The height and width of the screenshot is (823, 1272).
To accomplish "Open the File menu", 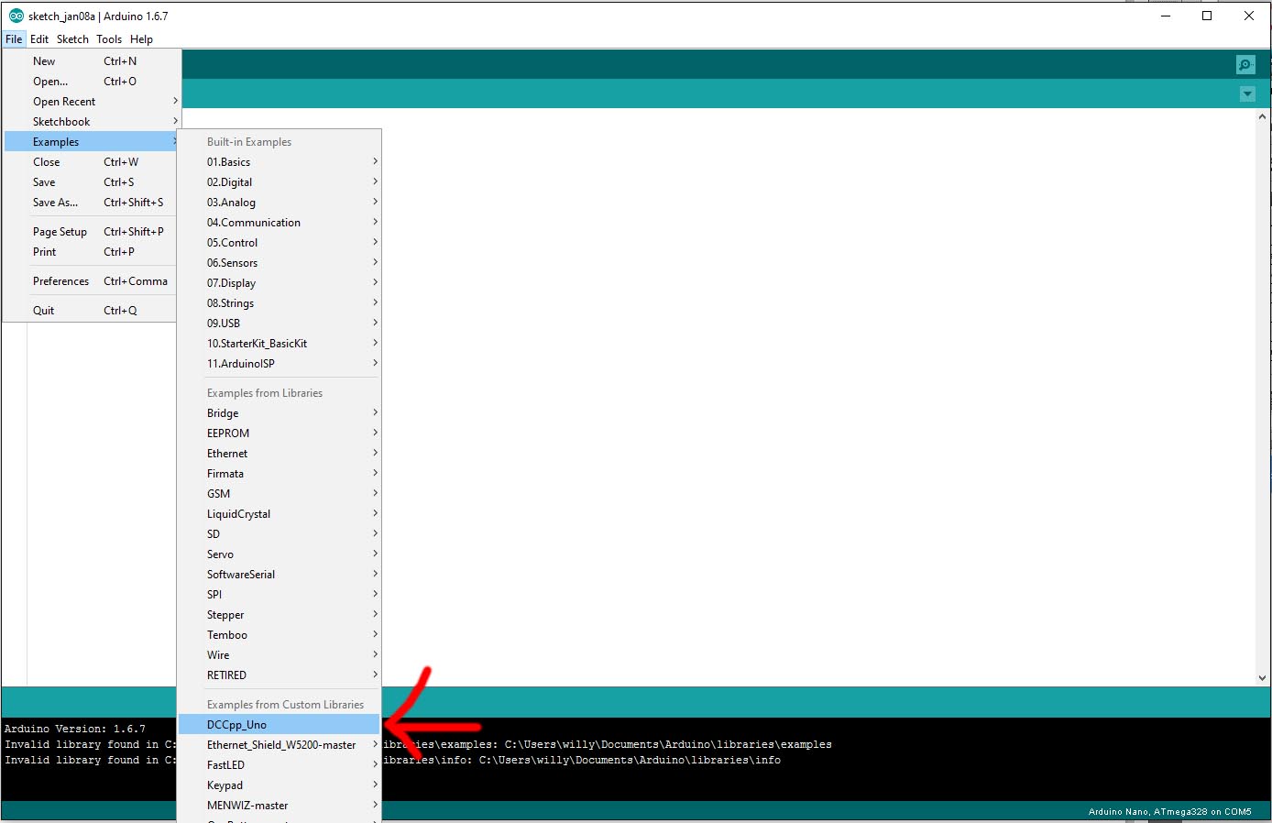I will tap(14, 39).
